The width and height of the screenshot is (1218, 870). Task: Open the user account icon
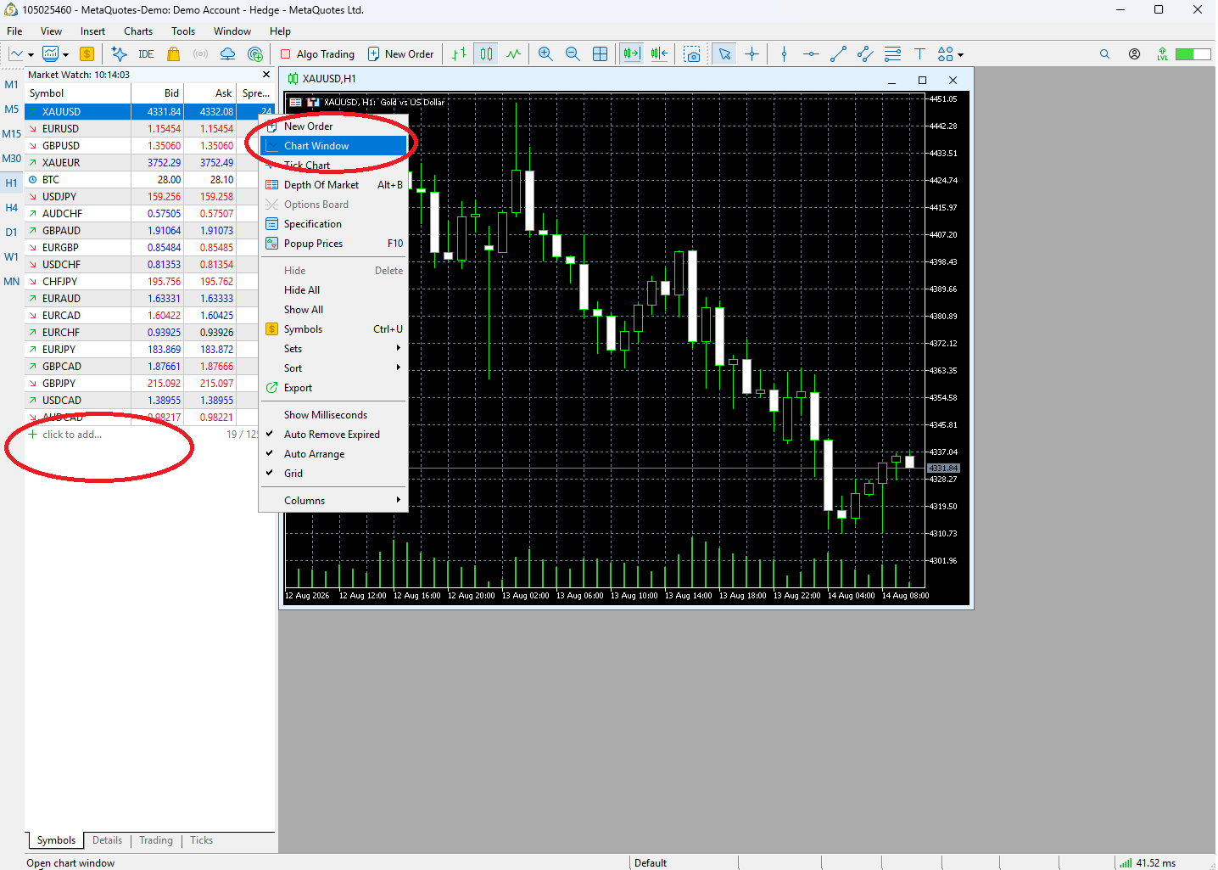pyautogui.click(x=1134, y=53)
